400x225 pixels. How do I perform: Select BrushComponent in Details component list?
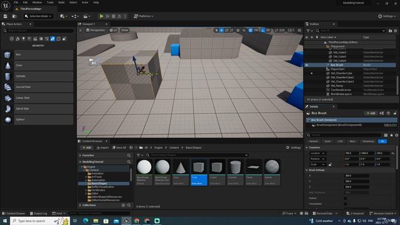click(339, 125)
